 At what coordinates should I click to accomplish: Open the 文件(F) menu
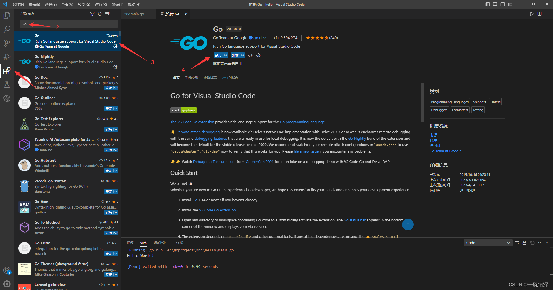click(x=18, y=4)
